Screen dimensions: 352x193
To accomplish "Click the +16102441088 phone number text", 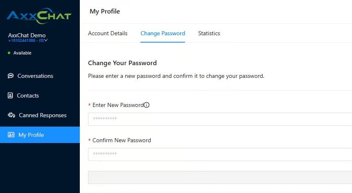I will (23, 41).
